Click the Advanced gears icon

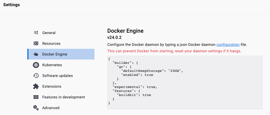click(36, 108)
